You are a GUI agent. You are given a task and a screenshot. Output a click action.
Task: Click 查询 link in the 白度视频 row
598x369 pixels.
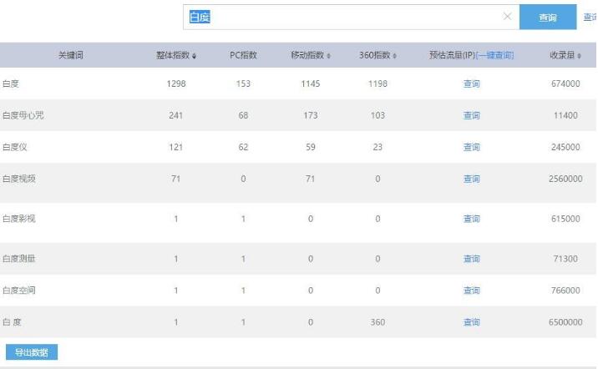(x=471, y=179)
